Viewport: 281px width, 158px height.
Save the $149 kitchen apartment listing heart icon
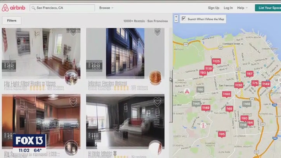click(73, 102)
